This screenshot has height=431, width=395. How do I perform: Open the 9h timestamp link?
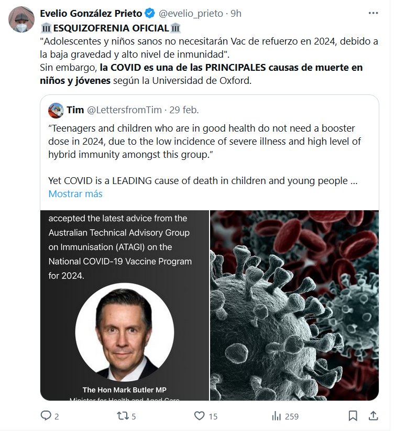[236, 14]
